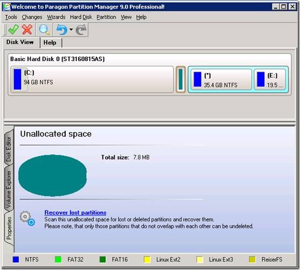The image size is (300, 270).
Task: Click the magnifier search icon in toolbar
Action: pyautogui.click(x=44, y=30)
